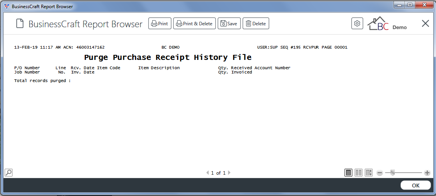Maximize the Report Browser window

click(x=410, y=4)
